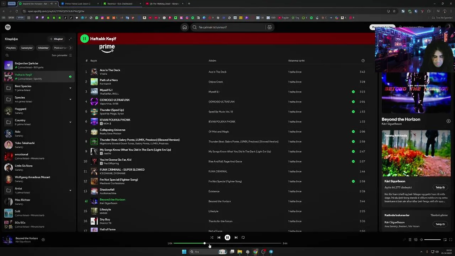Bookmark this page with star icon
Screen dimensions: 455x256
click(x=394, y=11)
